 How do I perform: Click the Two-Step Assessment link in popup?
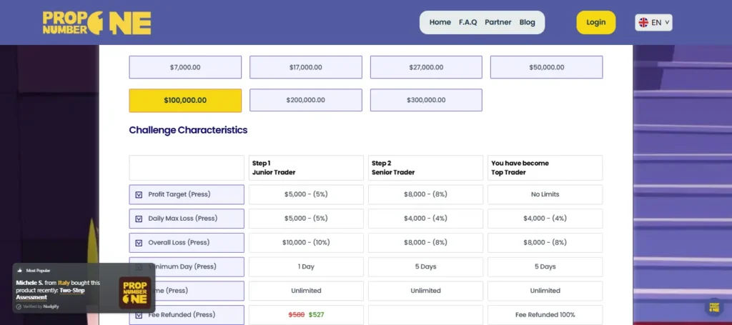[x=51, y=294]
